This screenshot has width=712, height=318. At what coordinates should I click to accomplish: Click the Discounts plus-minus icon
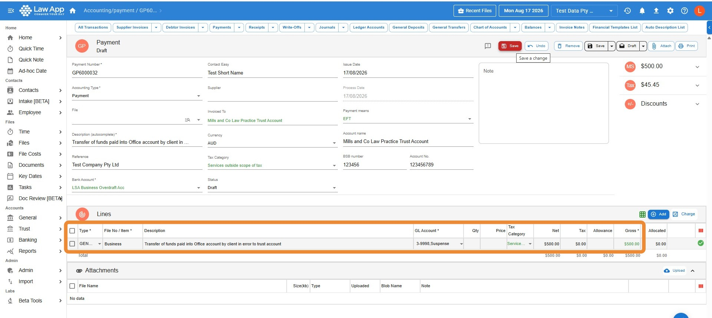tap(630, 104)
